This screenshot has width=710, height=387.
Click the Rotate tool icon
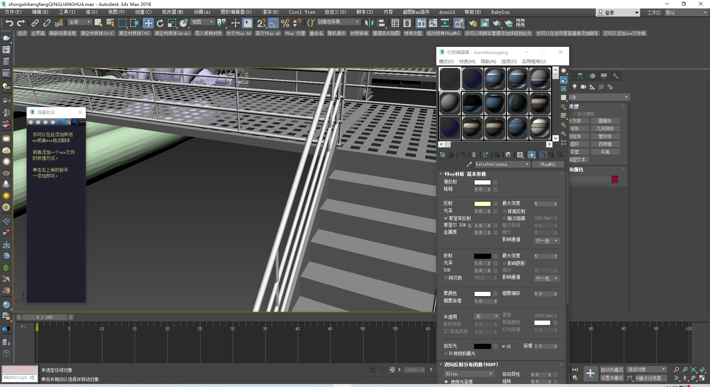click(160, 23)
